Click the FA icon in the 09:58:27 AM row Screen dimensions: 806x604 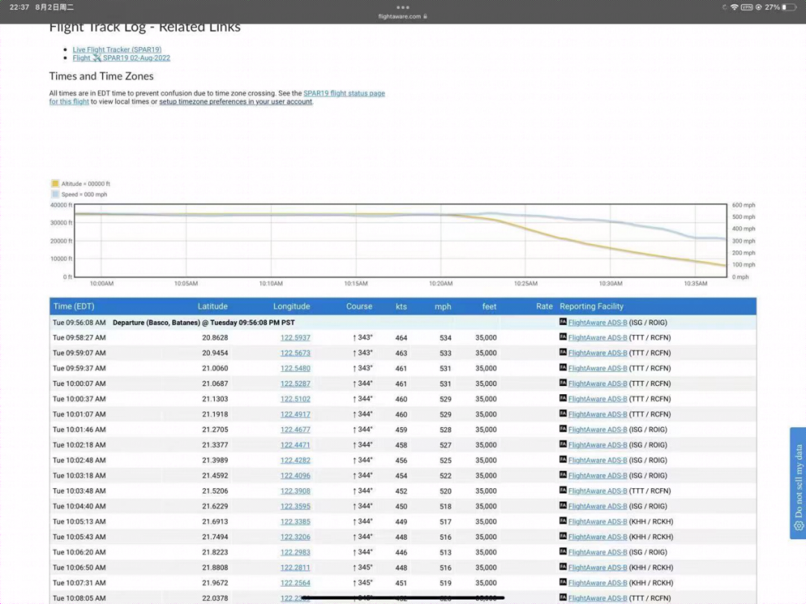(563, 337)
